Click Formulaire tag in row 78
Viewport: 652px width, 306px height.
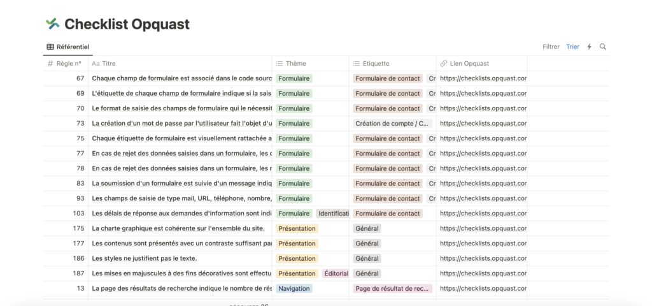click(294, 168)
